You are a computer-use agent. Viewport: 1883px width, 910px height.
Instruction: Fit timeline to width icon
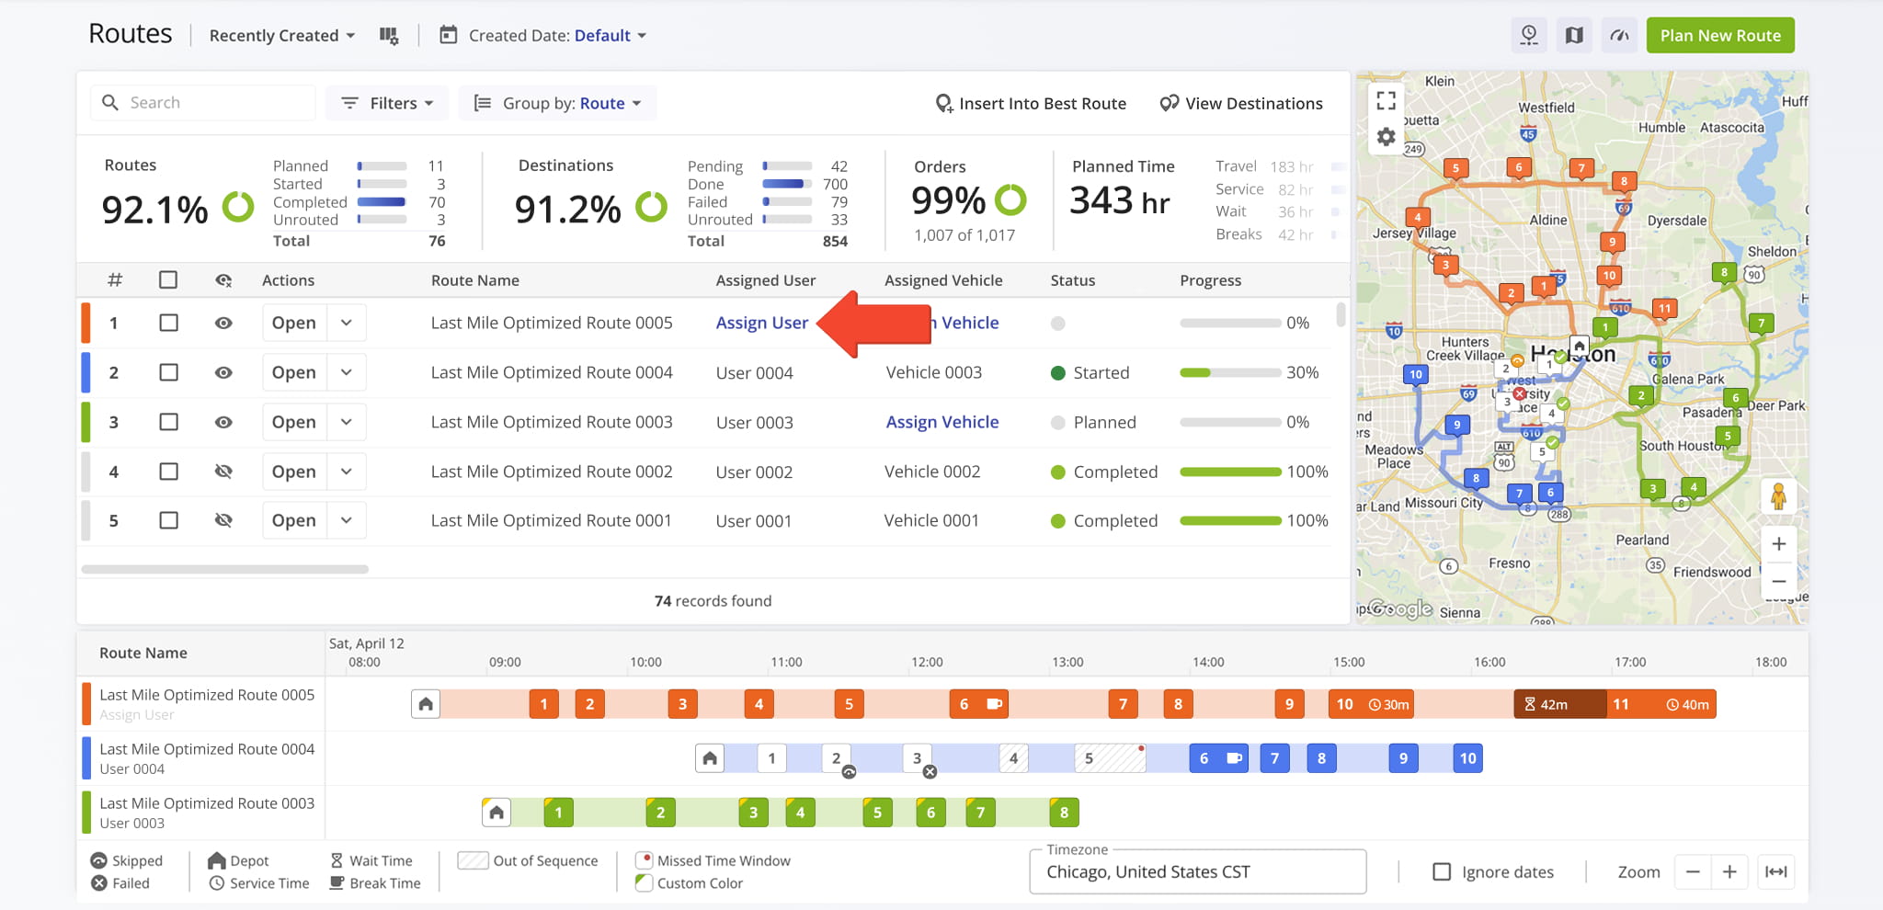point(1776,871)
